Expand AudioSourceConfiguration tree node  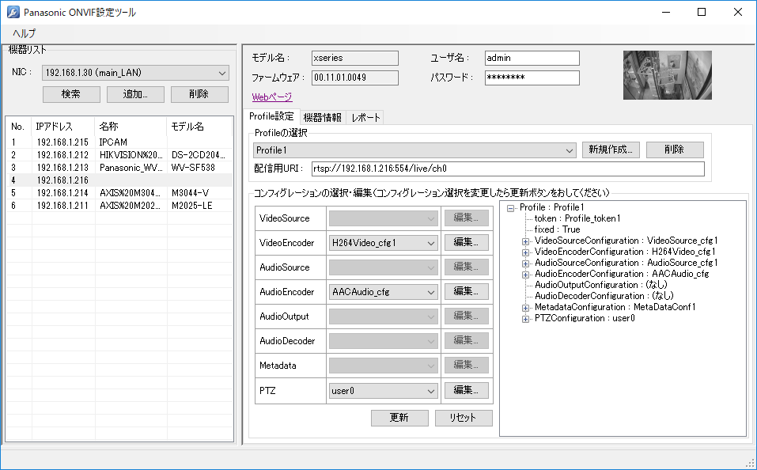tap(525, 263)
